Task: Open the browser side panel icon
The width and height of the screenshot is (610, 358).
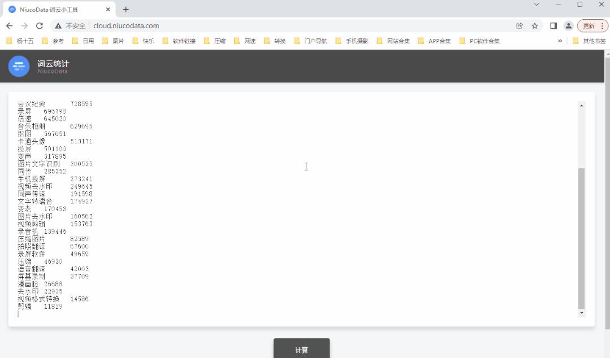Action: coord(553,25)
